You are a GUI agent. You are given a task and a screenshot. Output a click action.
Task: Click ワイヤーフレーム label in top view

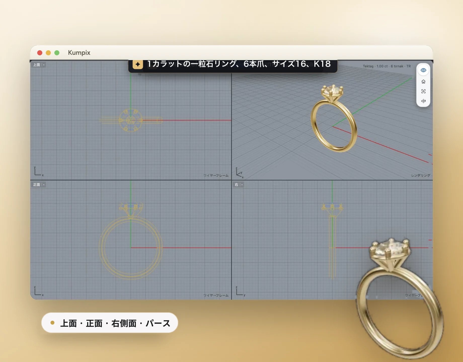[216, 175]
